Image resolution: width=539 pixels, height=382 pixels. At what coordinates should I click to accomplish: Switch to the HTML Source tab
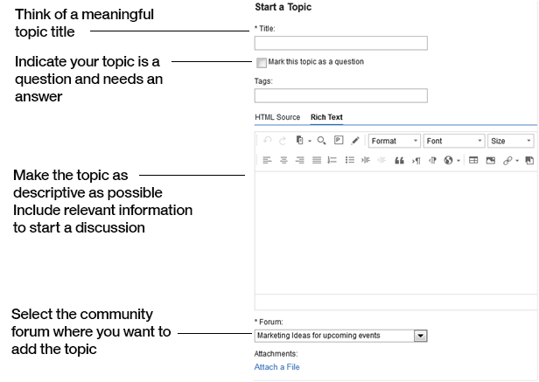coord(276,117)
